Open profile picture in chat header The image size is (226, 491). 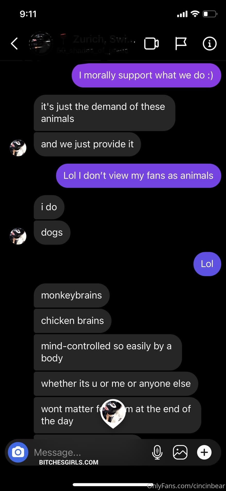tap(41, 43)
